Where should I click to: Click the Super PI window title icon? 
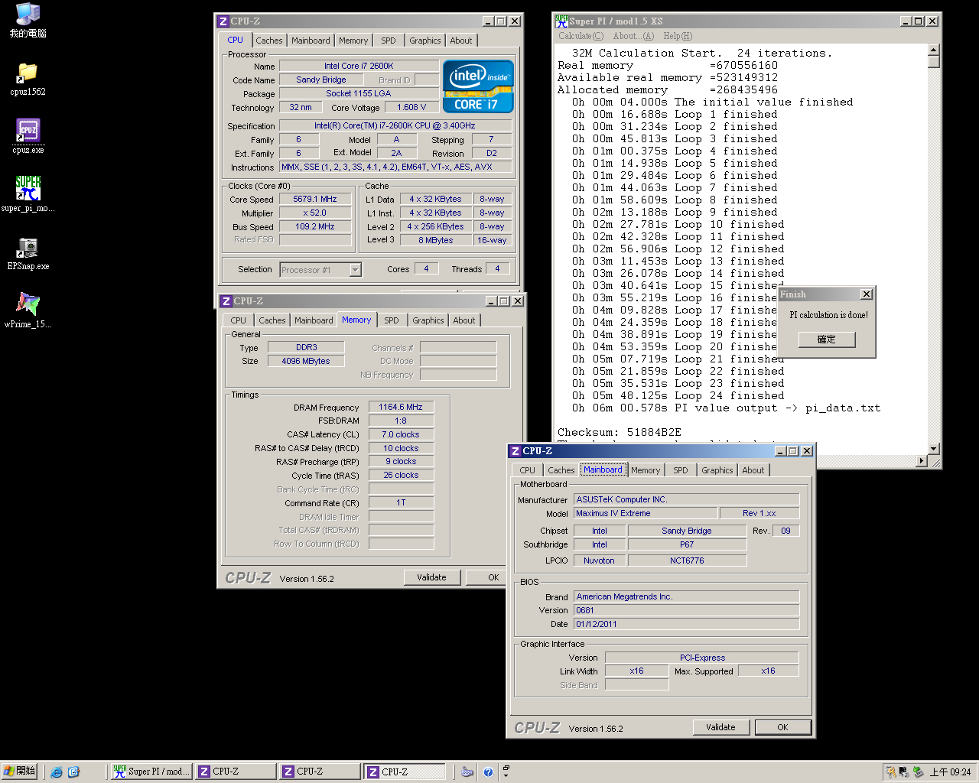(x=561, y=21)
